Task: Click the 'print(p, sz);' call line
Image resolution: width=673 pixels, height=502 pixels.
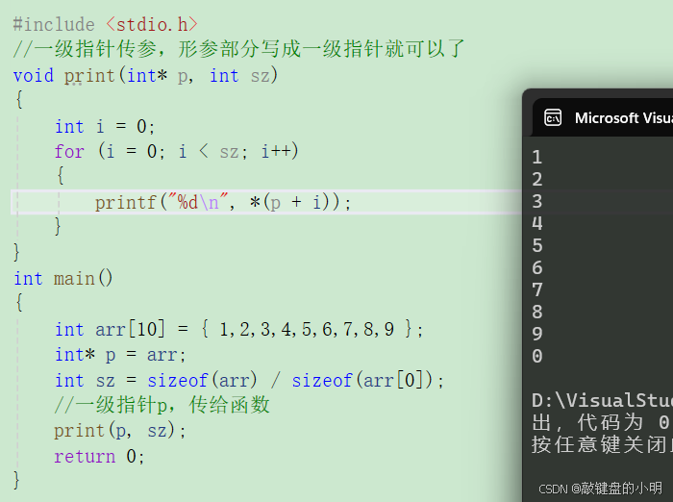Action: [120, 430]
